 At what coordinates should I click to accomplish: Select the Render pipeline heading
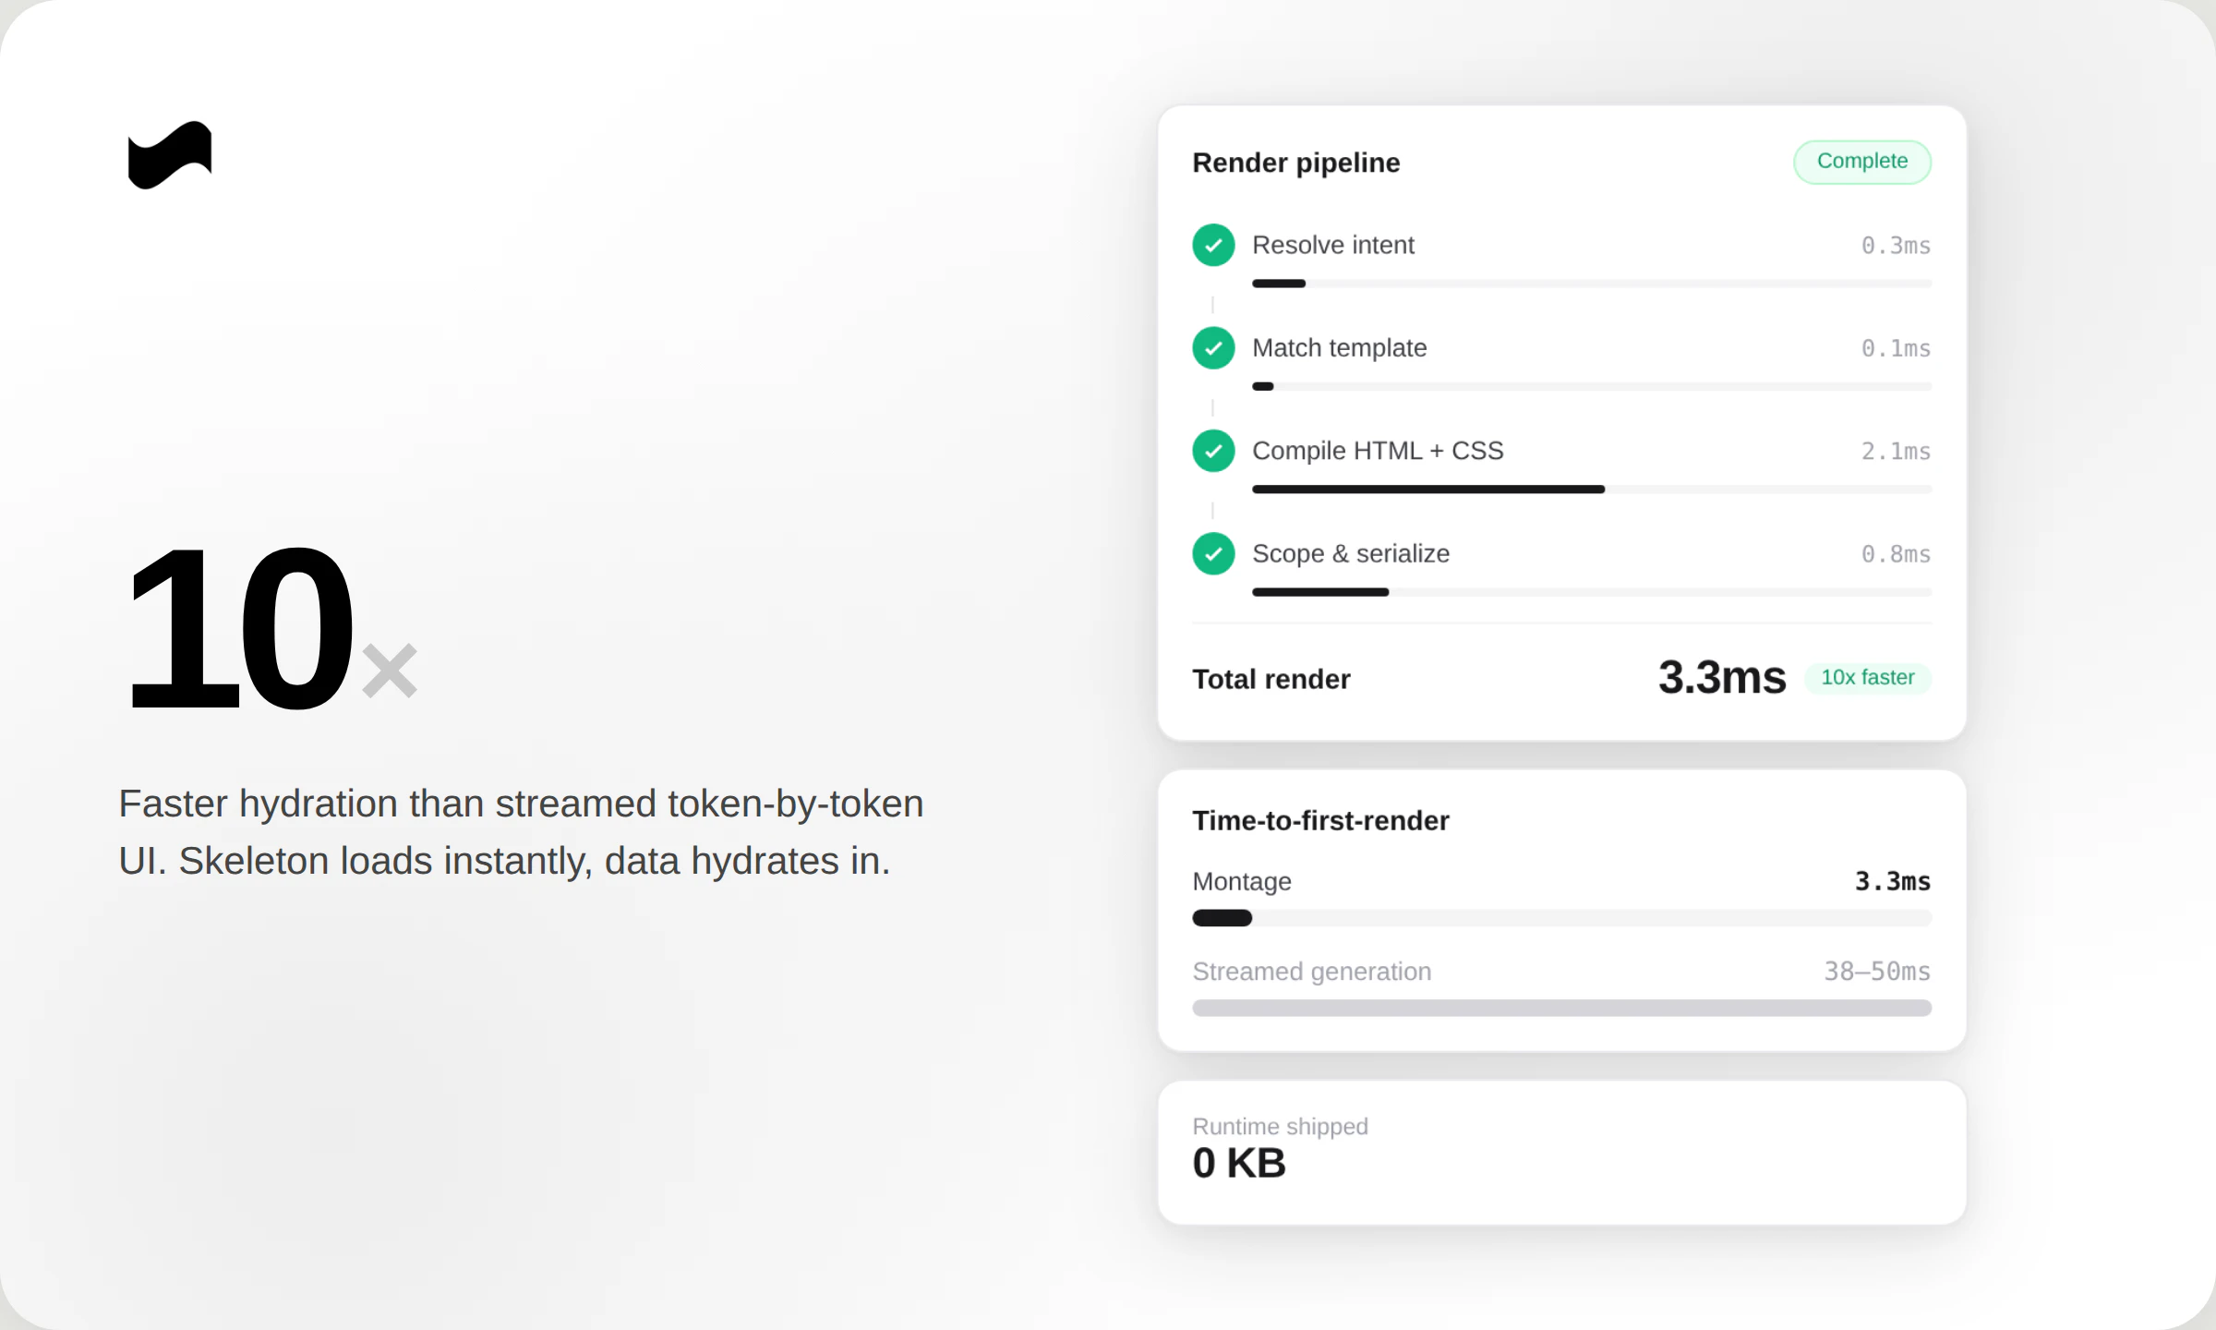1296,163
